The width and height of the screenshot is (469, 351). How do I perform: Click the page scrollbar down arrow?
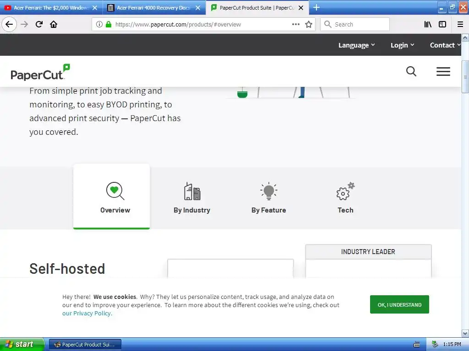(x=465, y=333)
